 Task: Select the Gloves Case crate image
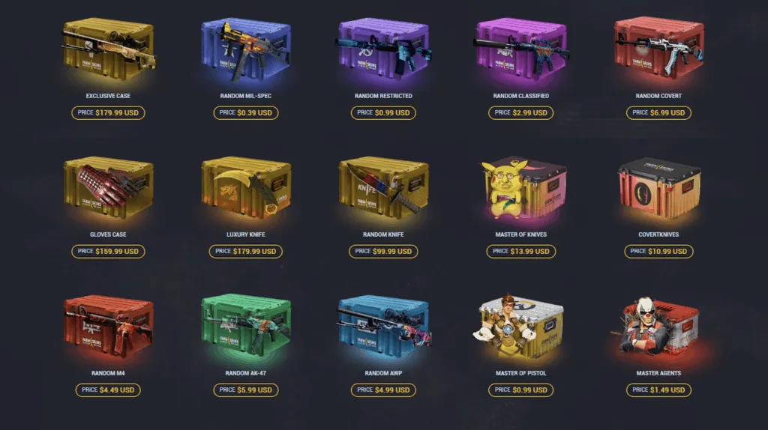coord(108,188)
